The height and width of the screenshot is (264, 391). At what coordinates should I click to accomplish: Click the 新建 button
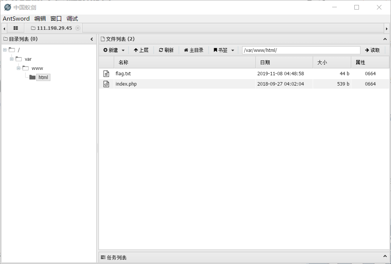tap(111, 50)
